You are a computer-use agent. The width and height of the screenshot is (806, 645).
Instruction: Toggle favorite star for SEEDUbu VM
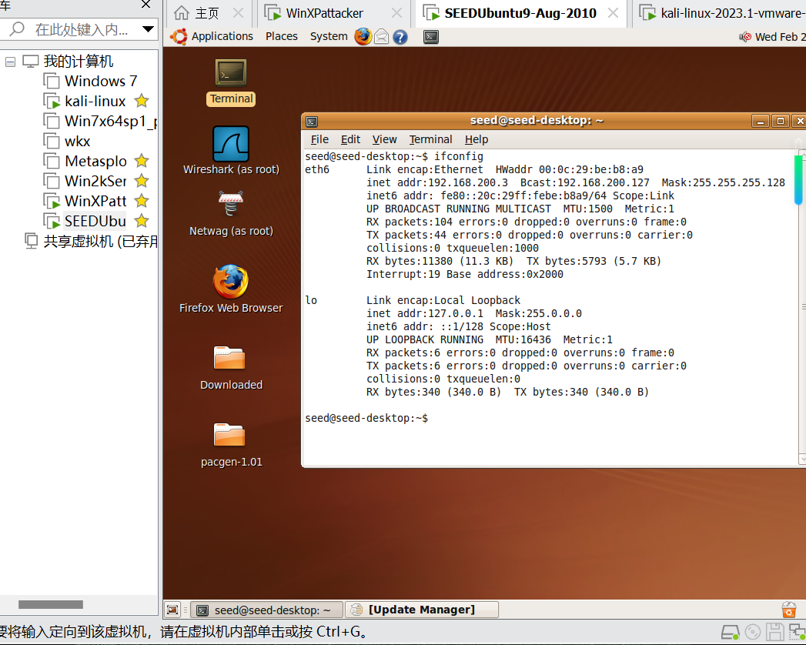click(142, 221)
